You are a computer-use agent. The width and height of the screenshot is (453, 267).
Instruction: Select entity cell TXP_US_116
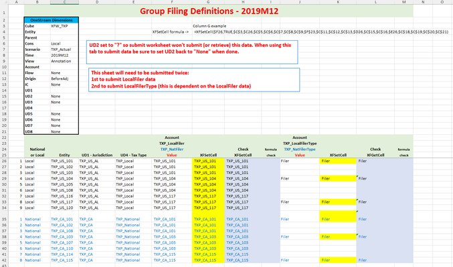[64, 196]
